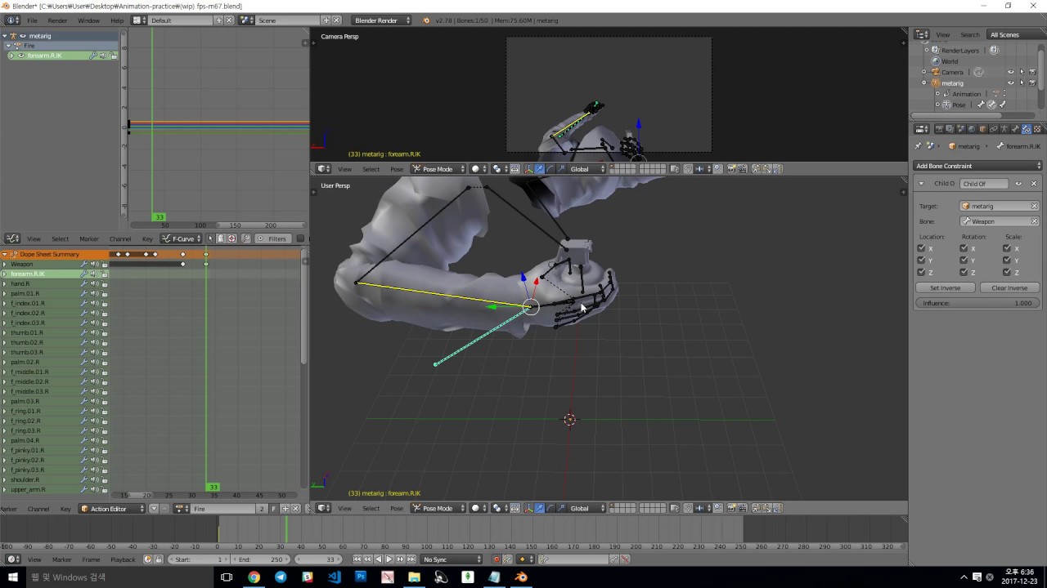Uncheck Location Z checkbox
The image size is (1047, 588).
922,272
